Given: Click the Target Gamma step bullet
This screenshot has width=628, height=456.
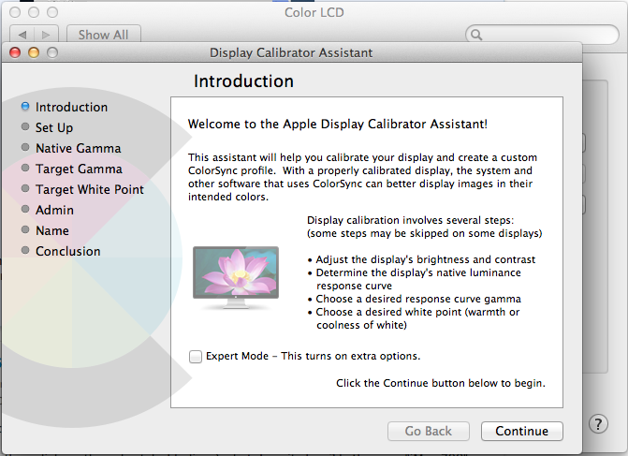Looking at the screenshot, I should tap(24, 169).
